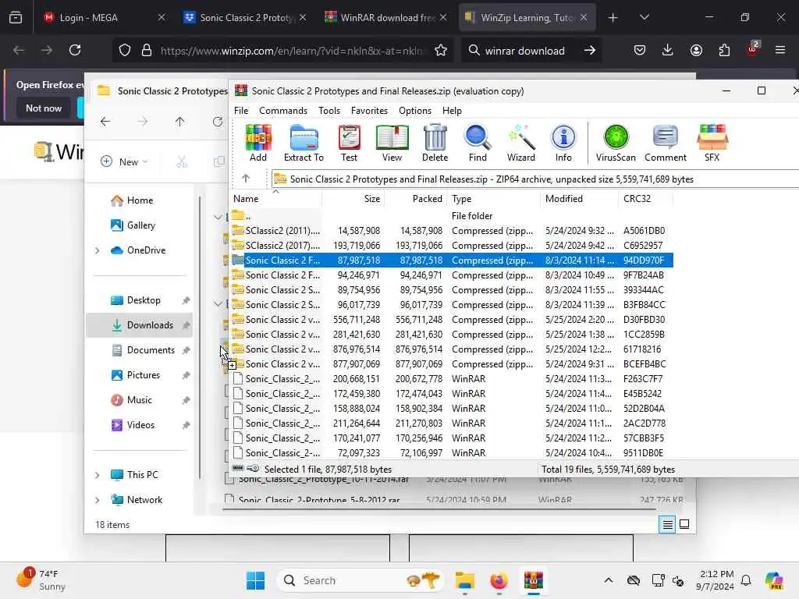
Task: Open the New dropdown in Explorer
Action: pyautogui.click(x=125, y=161)
